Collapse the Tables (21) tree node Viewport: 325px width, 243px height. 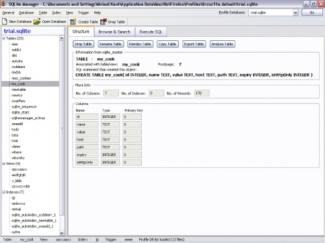4,38
